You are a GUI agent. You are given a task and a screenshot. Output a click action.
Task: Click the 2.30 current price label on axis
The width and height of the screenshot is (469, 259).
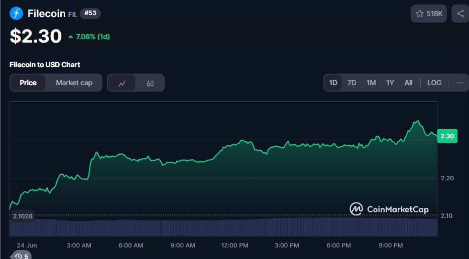click(447, 136)
